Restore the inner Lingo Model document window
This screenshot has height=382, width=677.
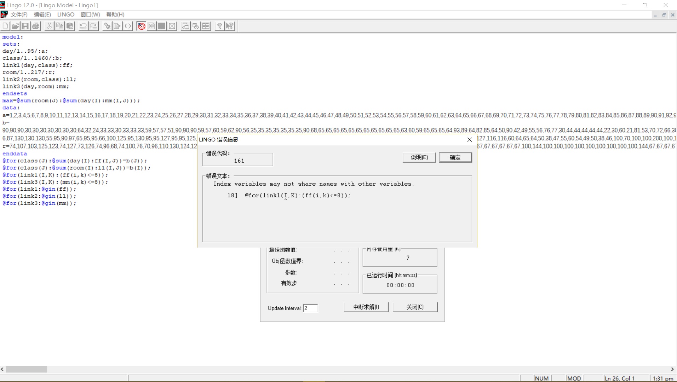click(x=664, y=15)
